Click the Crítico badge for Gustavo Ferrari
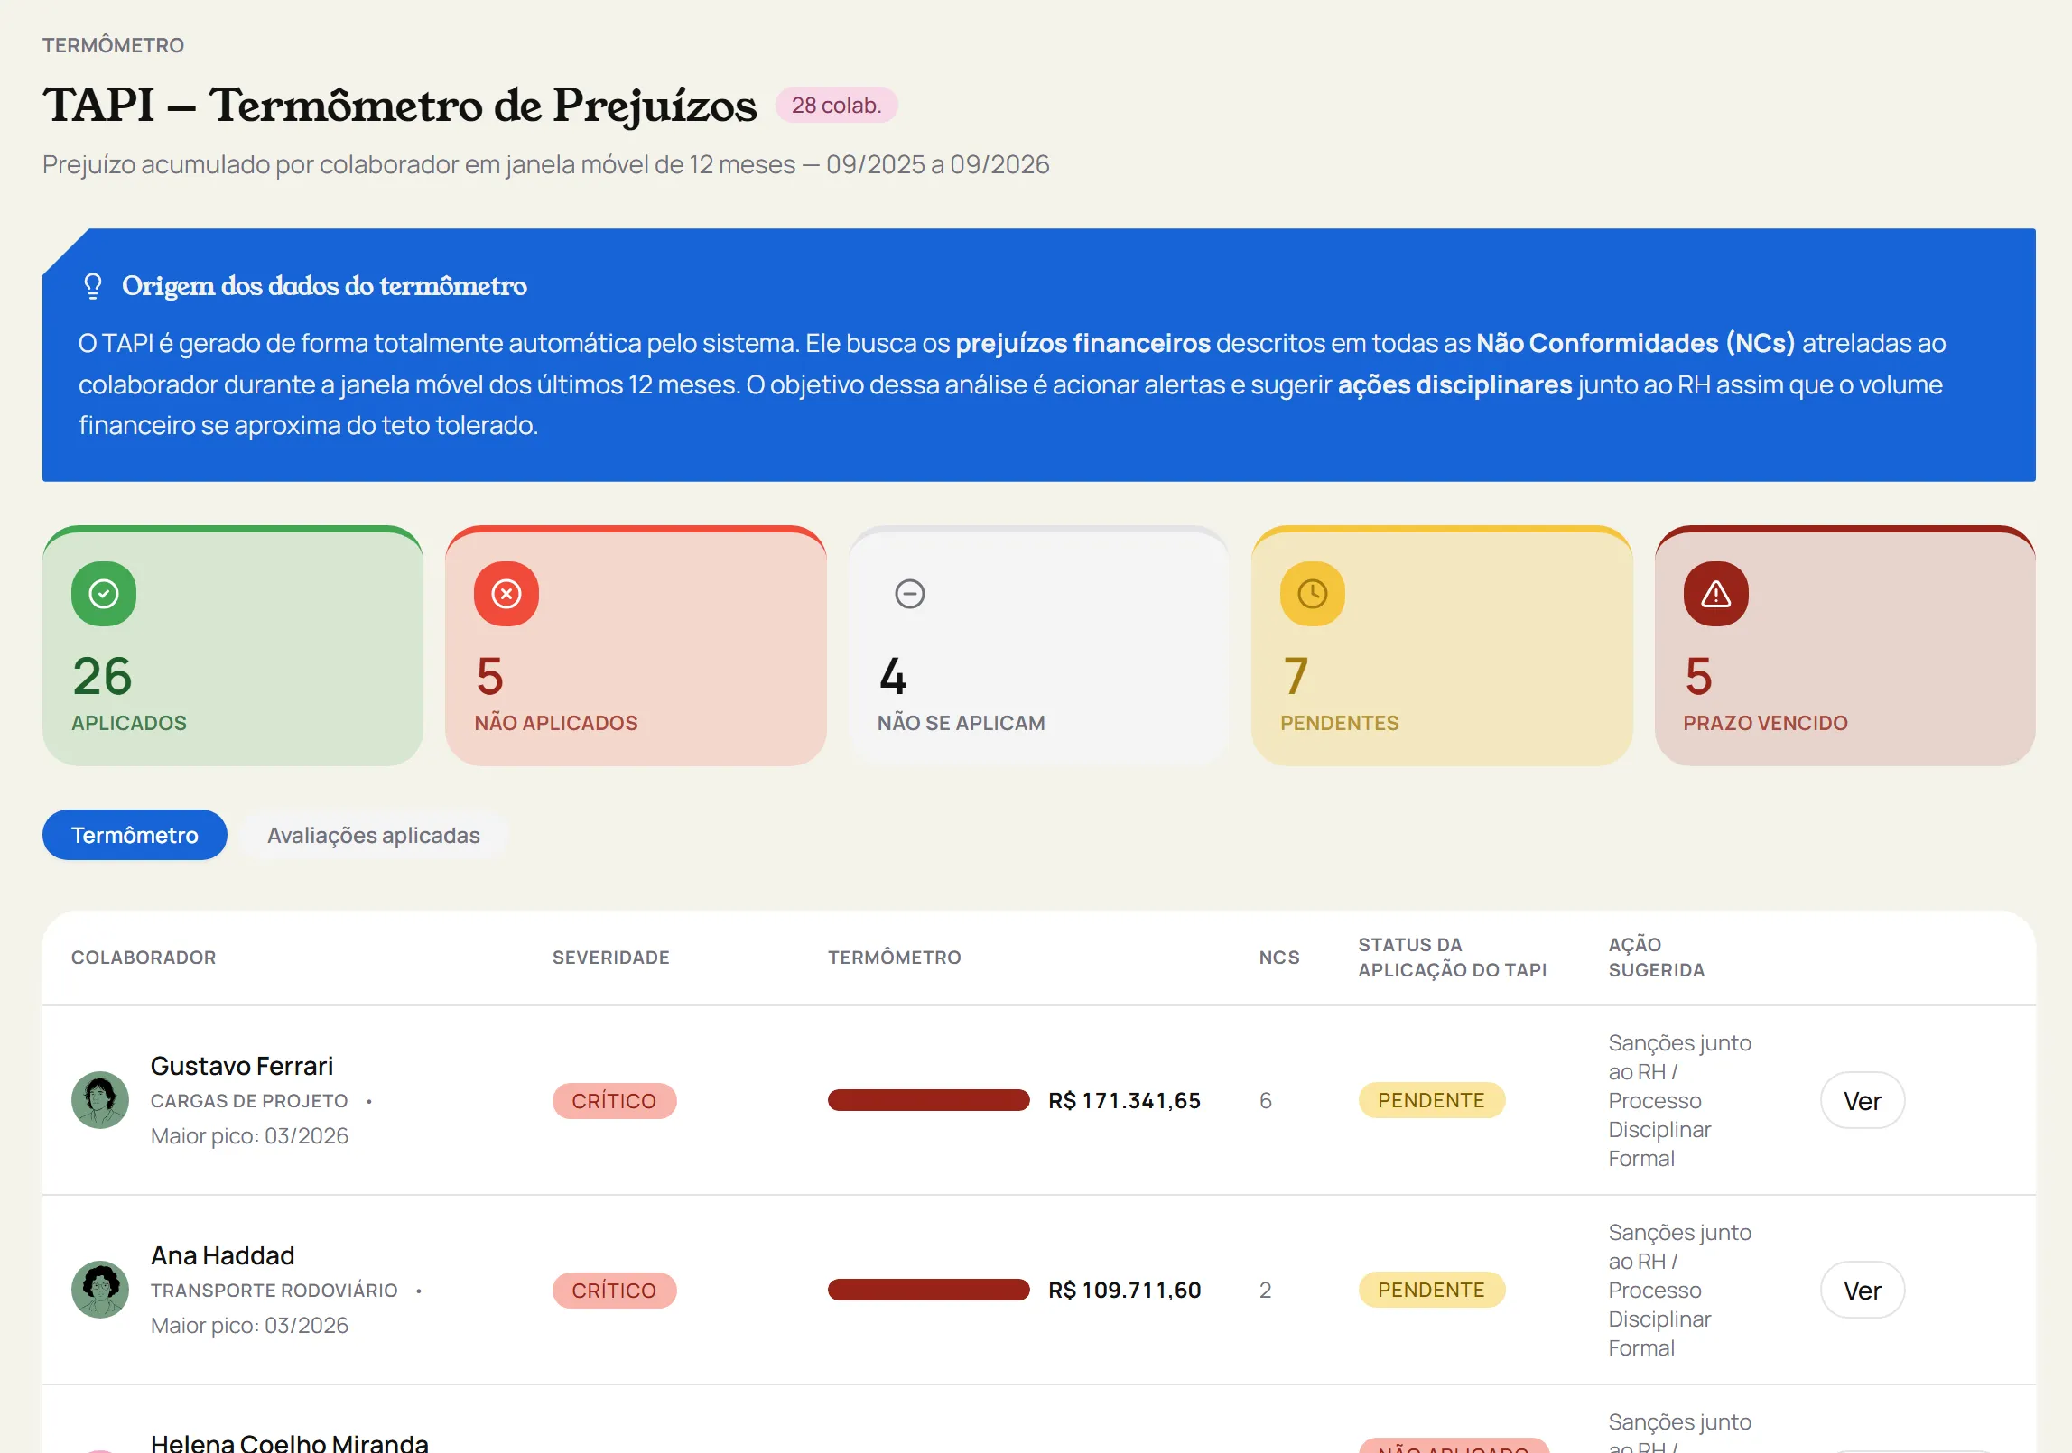Screen dimensions: 2072x1453 (x=614, y=1101)
